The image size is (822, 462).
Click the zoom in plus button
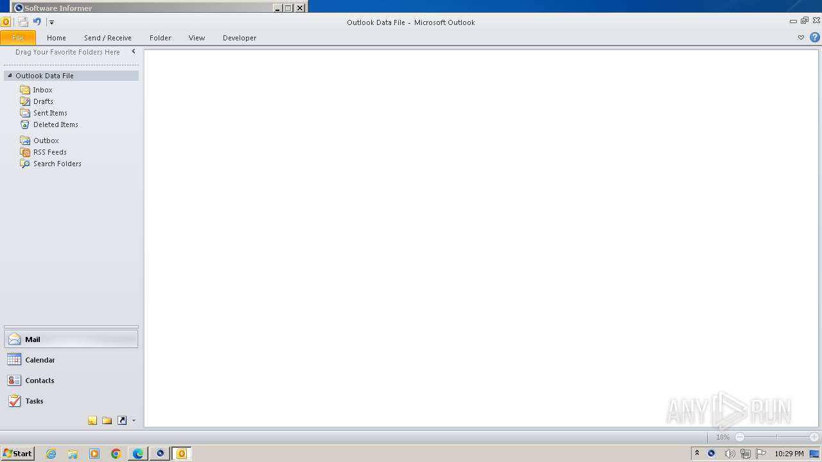(x=814, y=437)
